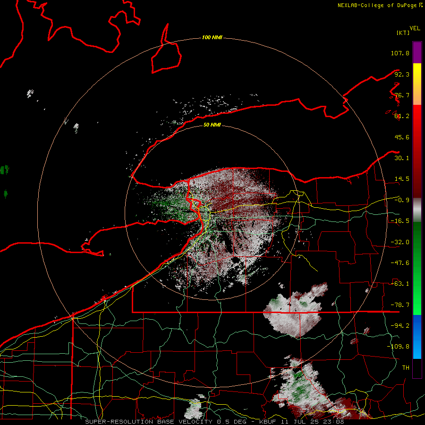The width and height of the screenshot is (425, 425).
Task: Click the -0.9 velocity scale value
Action: point(402,200)
